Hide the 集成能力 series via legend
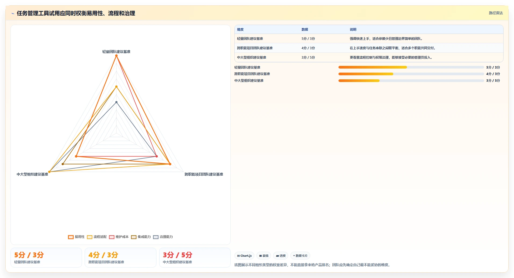The height and width of the screenshot is (278, 514). [x=141, y=237]
